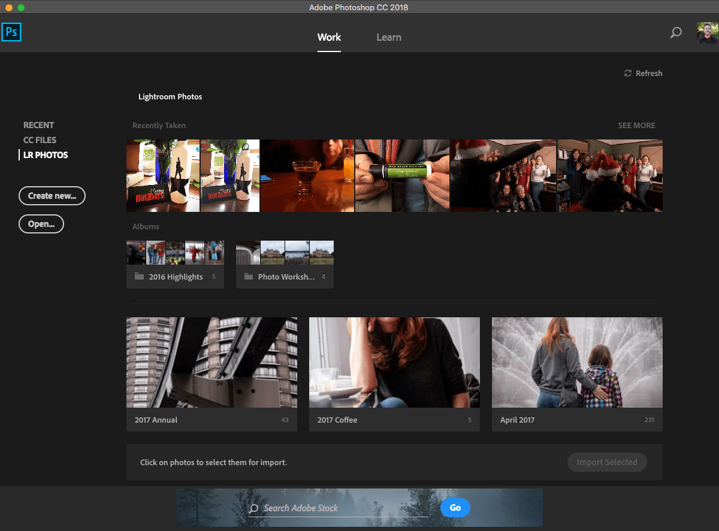Switch to the Learn tab
Image resolution: width=719 pixels, height=531 pixels.
click(x=388, y=37)
